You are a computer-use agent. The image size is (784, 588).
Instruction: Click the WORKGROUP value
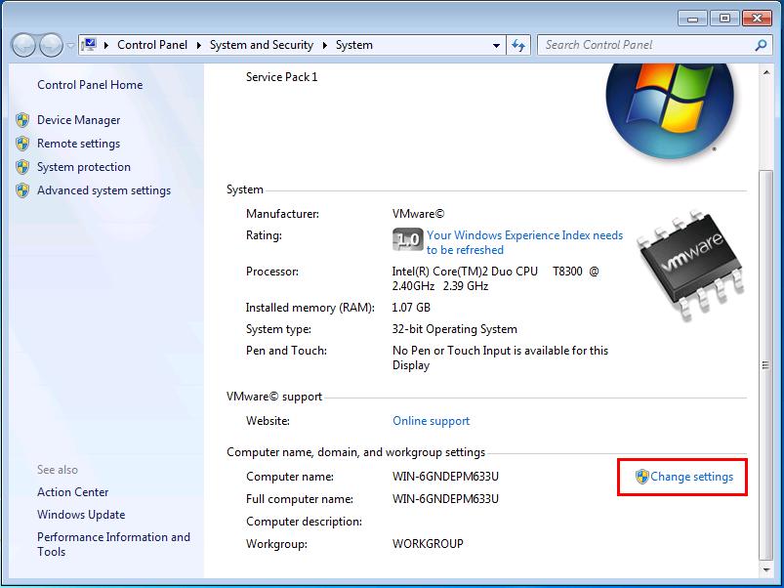pos(428,543)
